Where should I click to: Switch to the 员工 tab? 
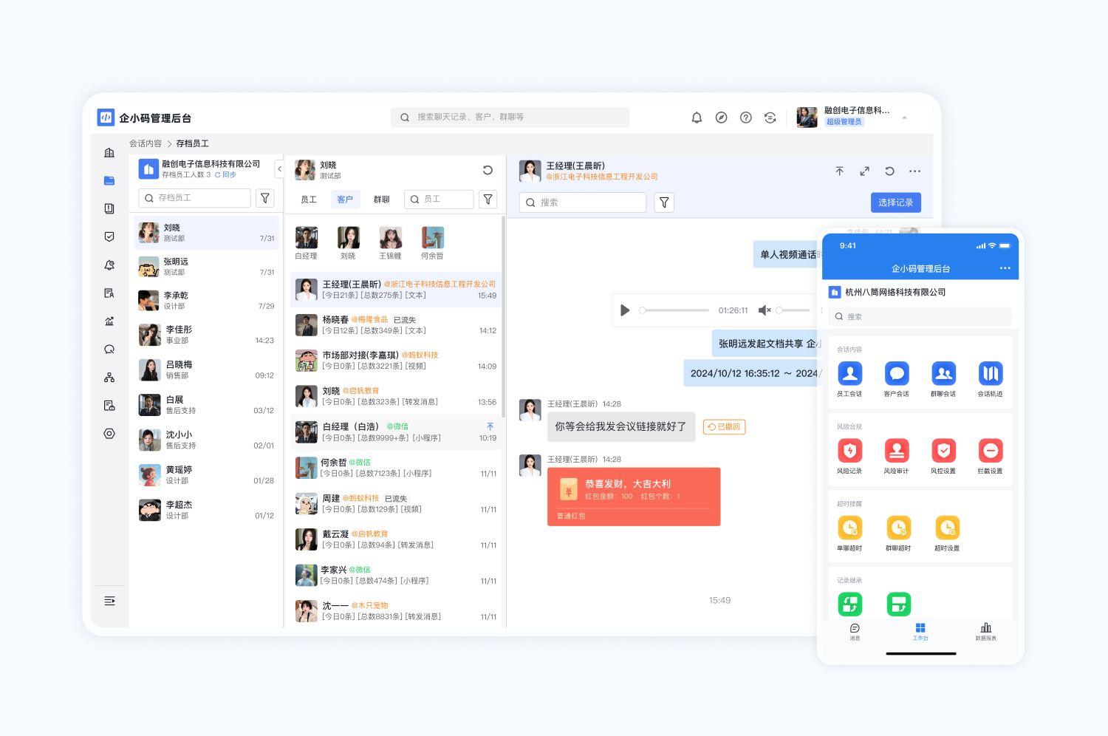[x=309, y=200]
